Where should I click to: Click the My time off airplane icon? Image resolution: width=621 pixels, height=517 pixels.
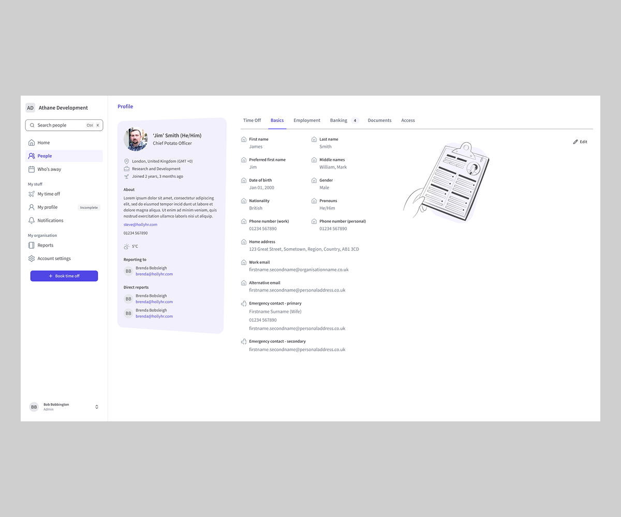click(32, 194)
